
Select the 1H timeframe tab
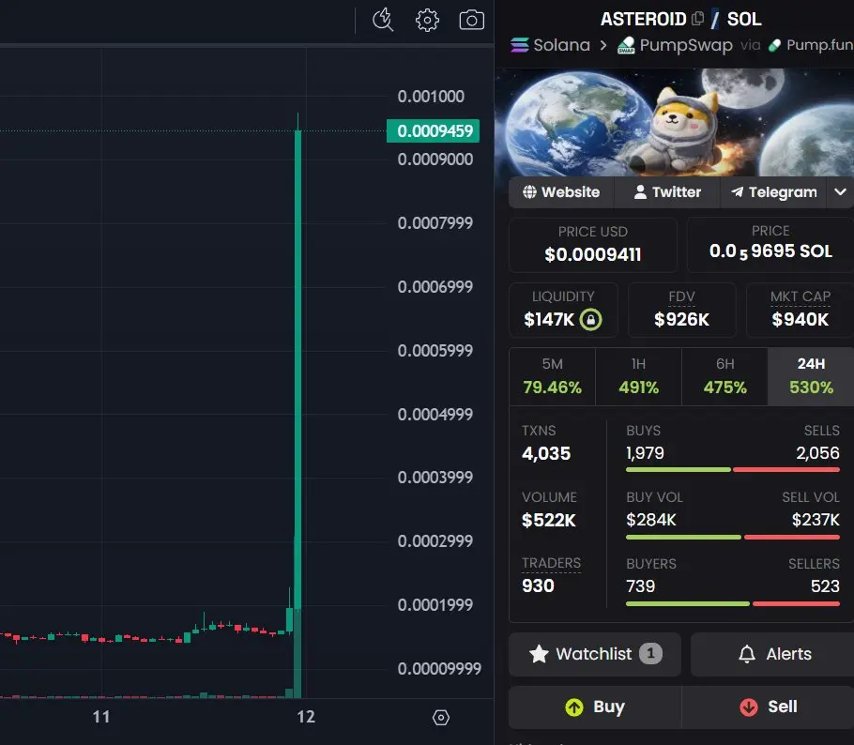point(638,377)
